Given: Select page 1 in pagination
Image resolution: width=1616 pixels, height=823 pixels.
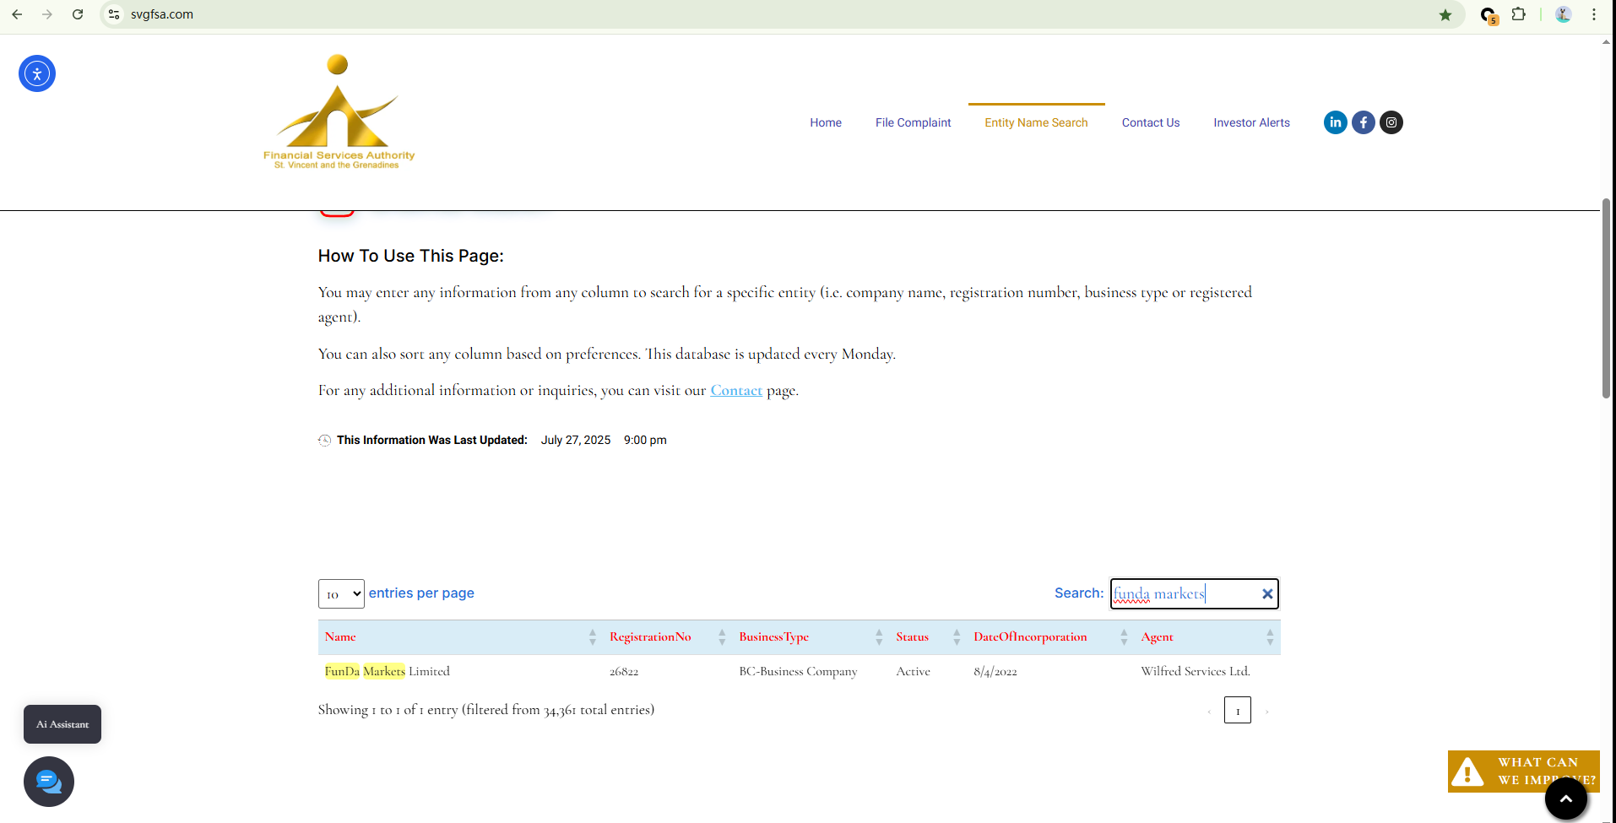Looking at the screenshot, I should point(1237,711).
